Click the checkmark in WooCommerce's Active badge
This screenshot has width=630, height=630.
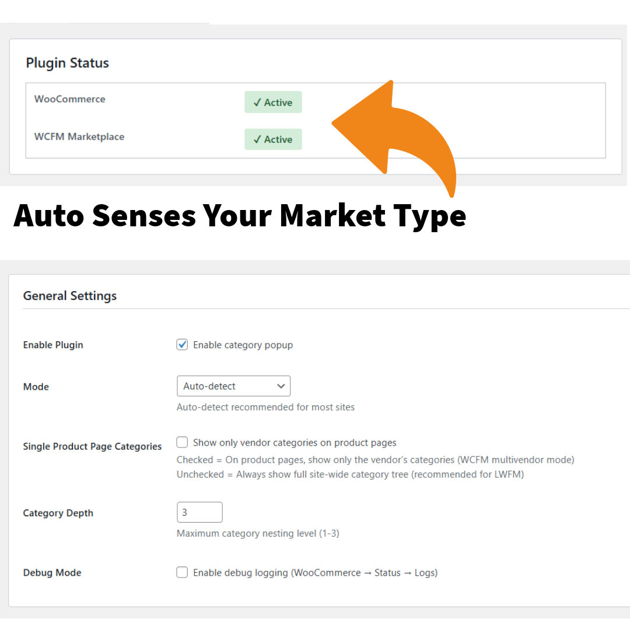click(x=257, y=103)
